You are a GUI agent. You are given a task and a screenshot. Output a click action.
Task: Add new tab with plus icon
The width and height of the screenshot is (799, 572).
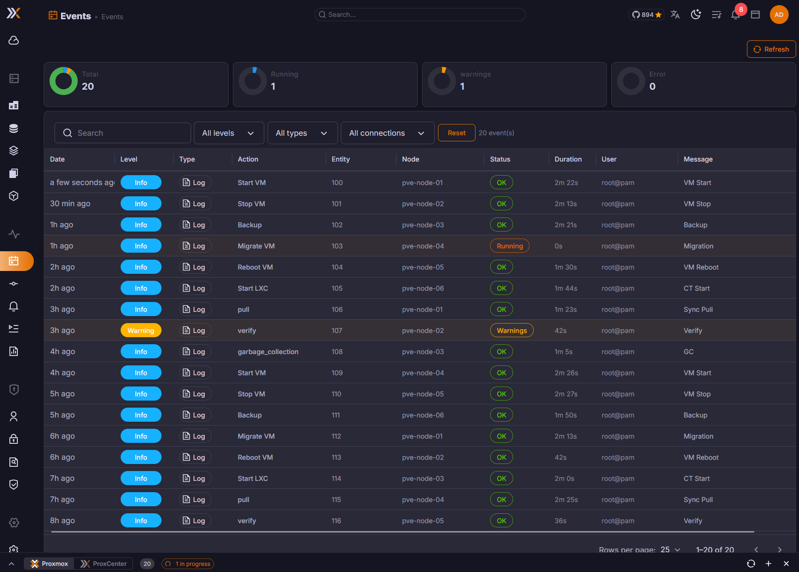point(768,564)
